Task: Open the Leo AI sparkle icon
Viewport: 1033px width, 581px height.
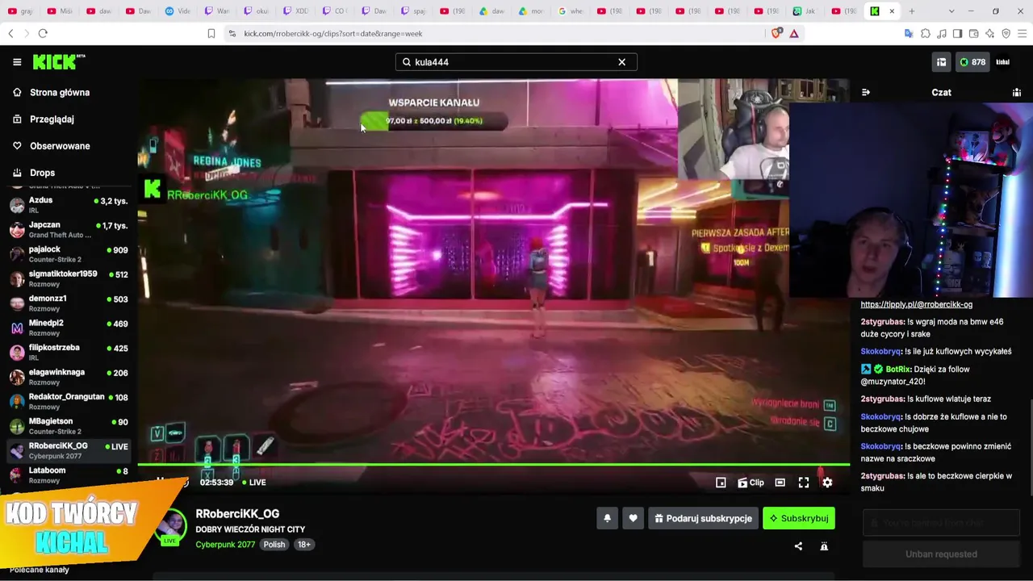Action: (990, 33)
